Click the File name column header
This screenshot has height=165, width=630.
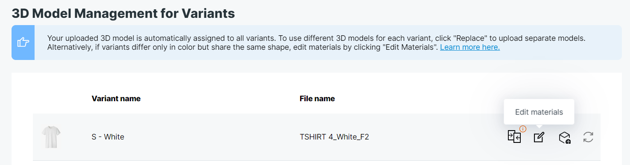tap(317, 99)
